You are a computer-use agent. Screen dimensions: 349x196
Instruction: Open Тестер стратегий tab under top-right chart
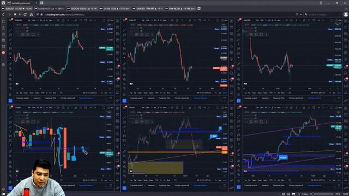296,98
